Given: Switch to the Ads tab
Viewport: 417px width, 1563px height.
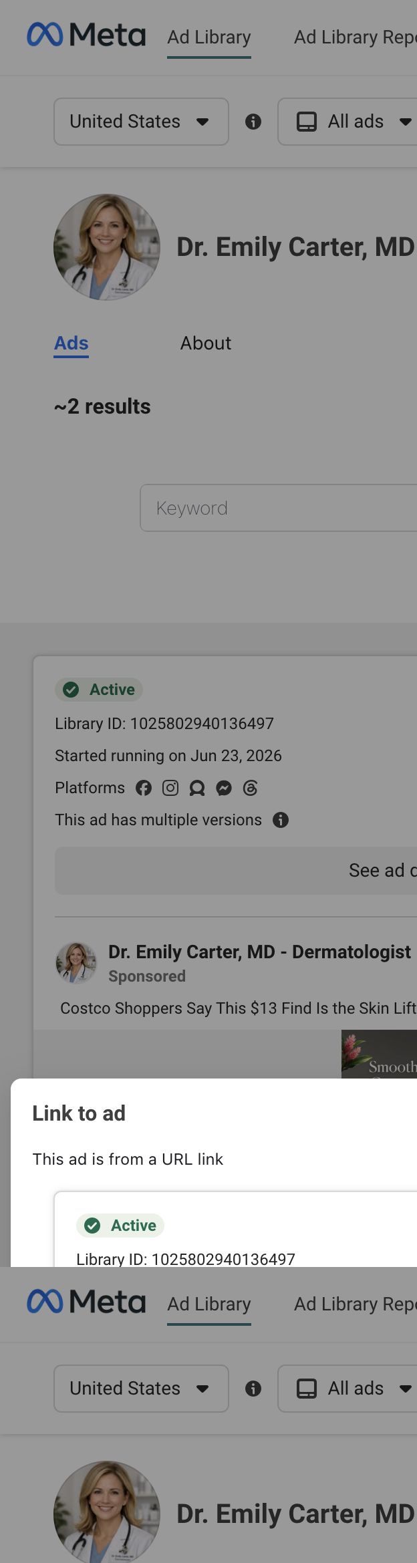Looking at the screenshot, I should [x=72, y=343].
